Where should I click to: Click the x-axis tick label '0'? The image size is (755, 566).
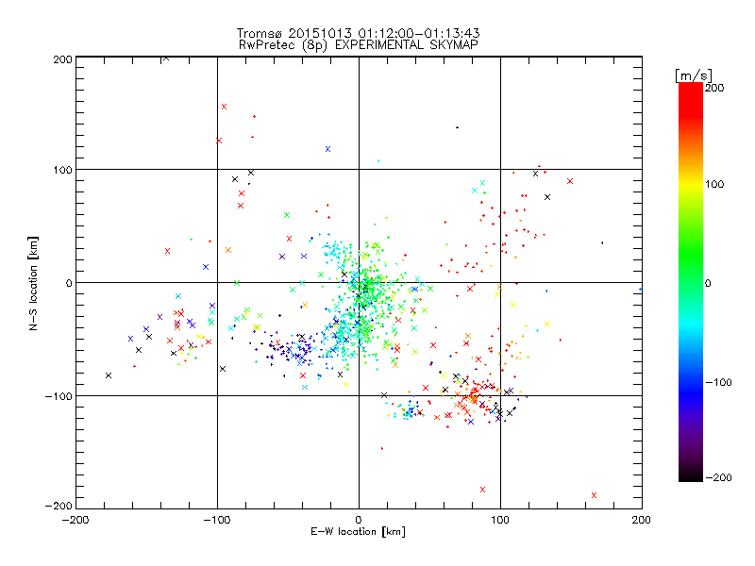(359, 520)
